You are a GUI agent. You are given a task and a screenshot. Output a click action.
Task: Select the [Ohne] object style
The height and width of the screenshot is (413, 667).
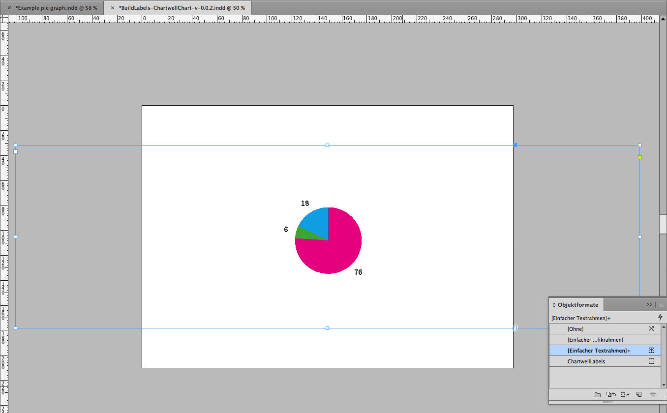pyautogui.click(x=605, y=329)
